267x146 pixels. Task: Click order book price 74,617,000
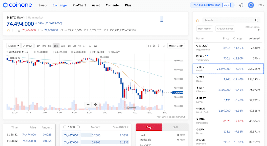71,142
